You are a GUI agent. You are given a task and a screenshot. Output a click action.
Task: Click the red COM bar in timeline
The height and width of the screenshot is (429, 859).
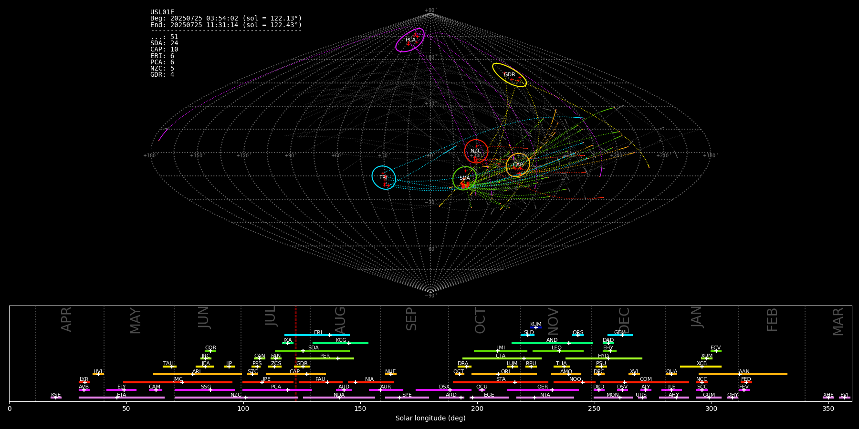click(645, 382)
